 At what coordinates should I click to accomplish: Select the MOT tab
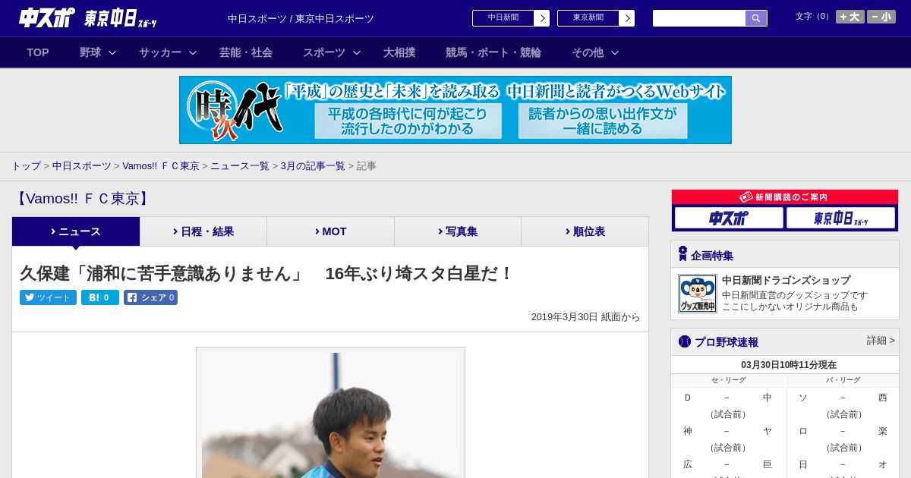pos(330,231)
